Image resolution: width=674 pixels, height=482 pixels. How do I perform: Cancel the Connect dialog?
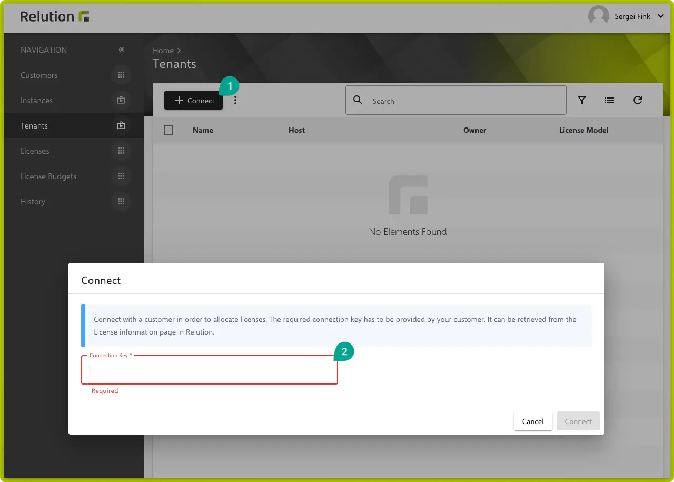pyautogui.click(x=533, y=421)
